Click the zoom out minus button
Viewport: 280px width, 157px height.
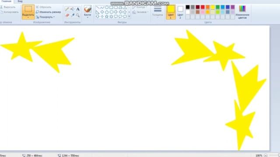pyautogui.click(x=266, y=155)
